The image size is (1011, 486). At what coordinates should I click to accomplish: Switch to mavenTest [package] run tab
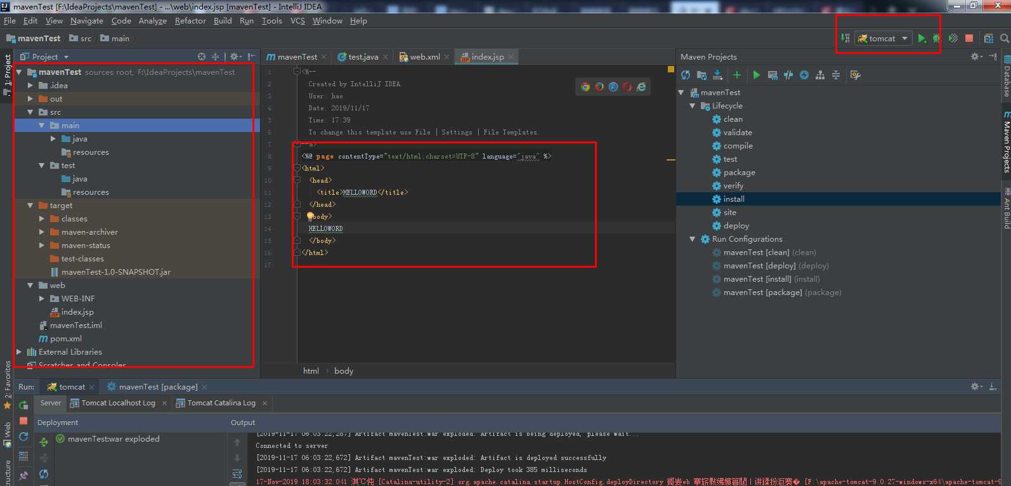(x=158, y=387)
